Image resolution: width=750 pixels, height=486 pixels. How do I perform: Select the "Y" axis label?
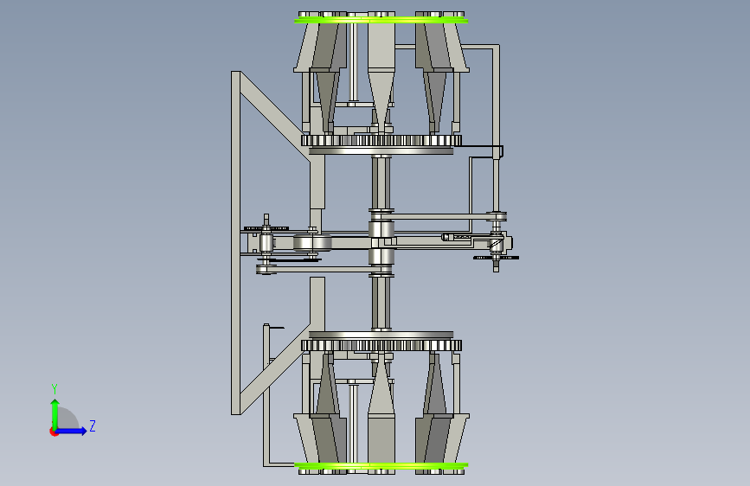coord(54,388)
